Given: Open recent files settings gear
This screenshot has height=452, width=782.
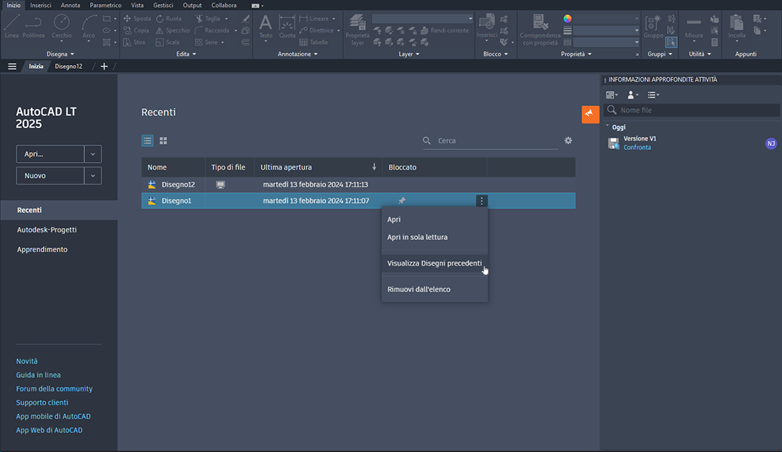Looking at the screenshot, I should click(568, 141).
